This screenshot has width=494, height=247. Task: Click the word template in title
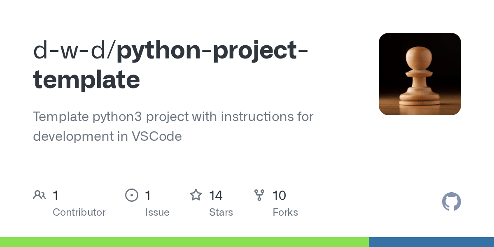pos(86,80)
